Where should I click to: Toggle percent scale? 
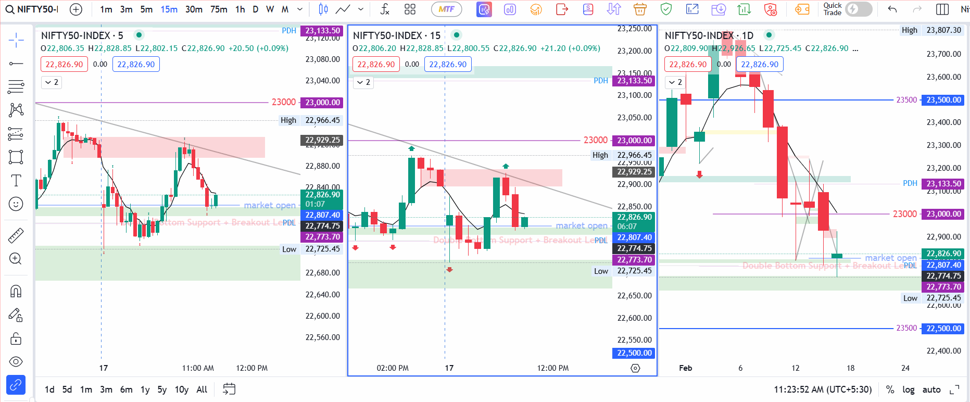pos(890,390)
